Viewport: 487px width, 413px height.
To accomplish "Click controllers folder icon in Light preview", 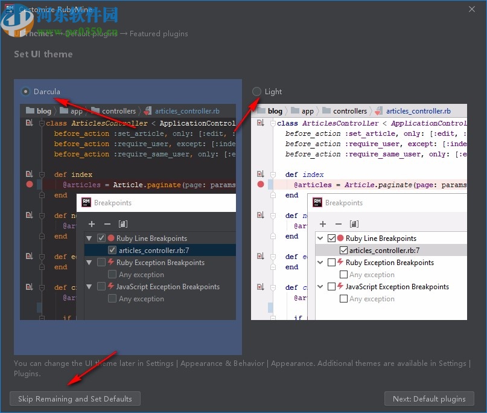I will [326, 110].
